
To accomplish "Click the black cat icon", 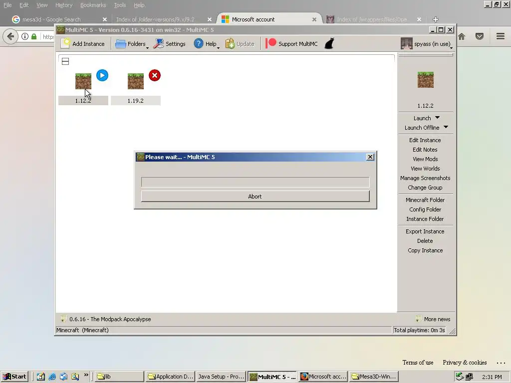I will coord(329,44).
